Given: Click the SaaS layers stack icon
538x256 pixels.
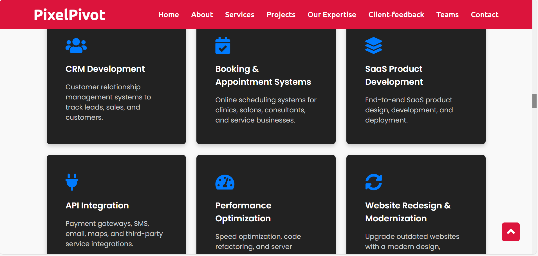Looking at the screenshot, I should pyautogui.click(x=373, y=46).
